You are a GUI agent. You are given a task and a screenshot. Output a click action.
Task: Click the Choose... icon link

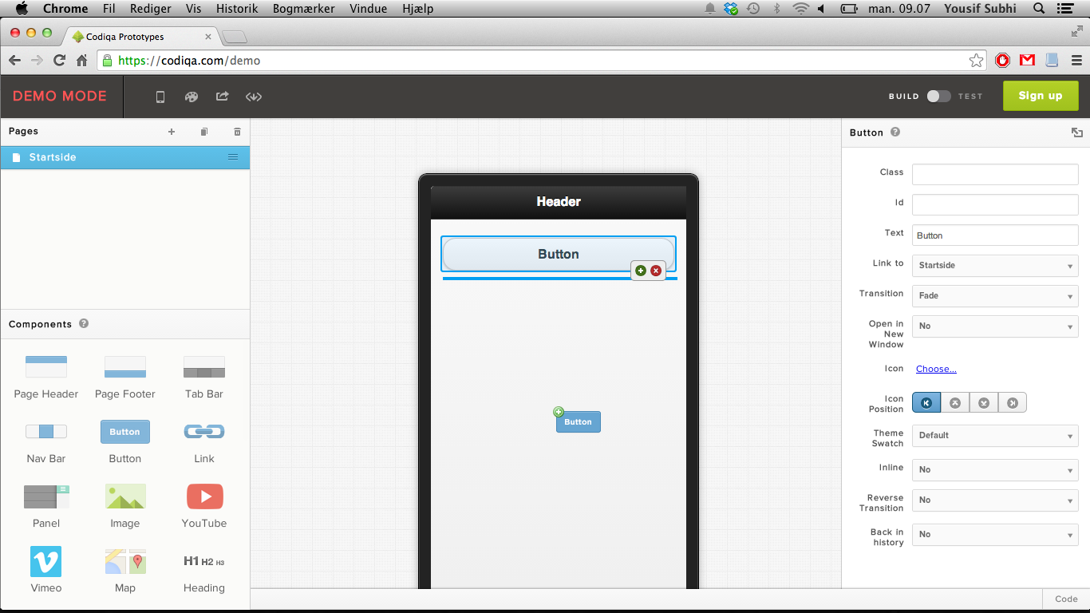point(936,369)
